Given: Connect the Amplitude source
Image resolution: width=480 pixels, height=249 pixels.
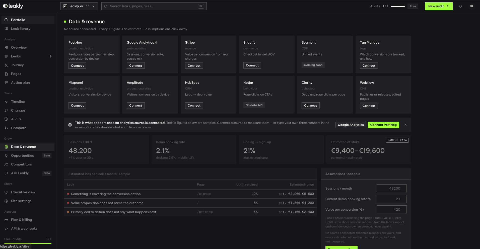Looking at the screenshot, I should point(135,106).
